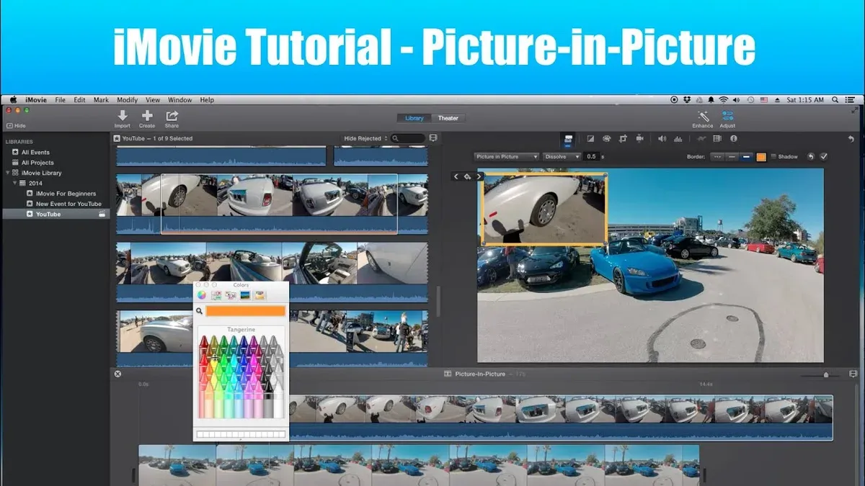The height and width of the screenshot is (486, 865).
Task: Toggle the Adjust sliders icon
Action: (x=727, y=116)
